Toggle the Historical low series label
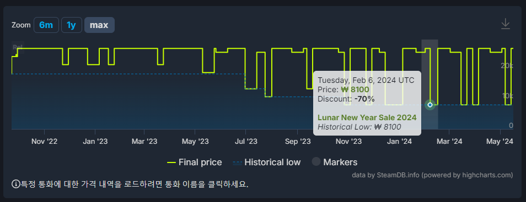 pyautogui.click(x=272, y=162)
